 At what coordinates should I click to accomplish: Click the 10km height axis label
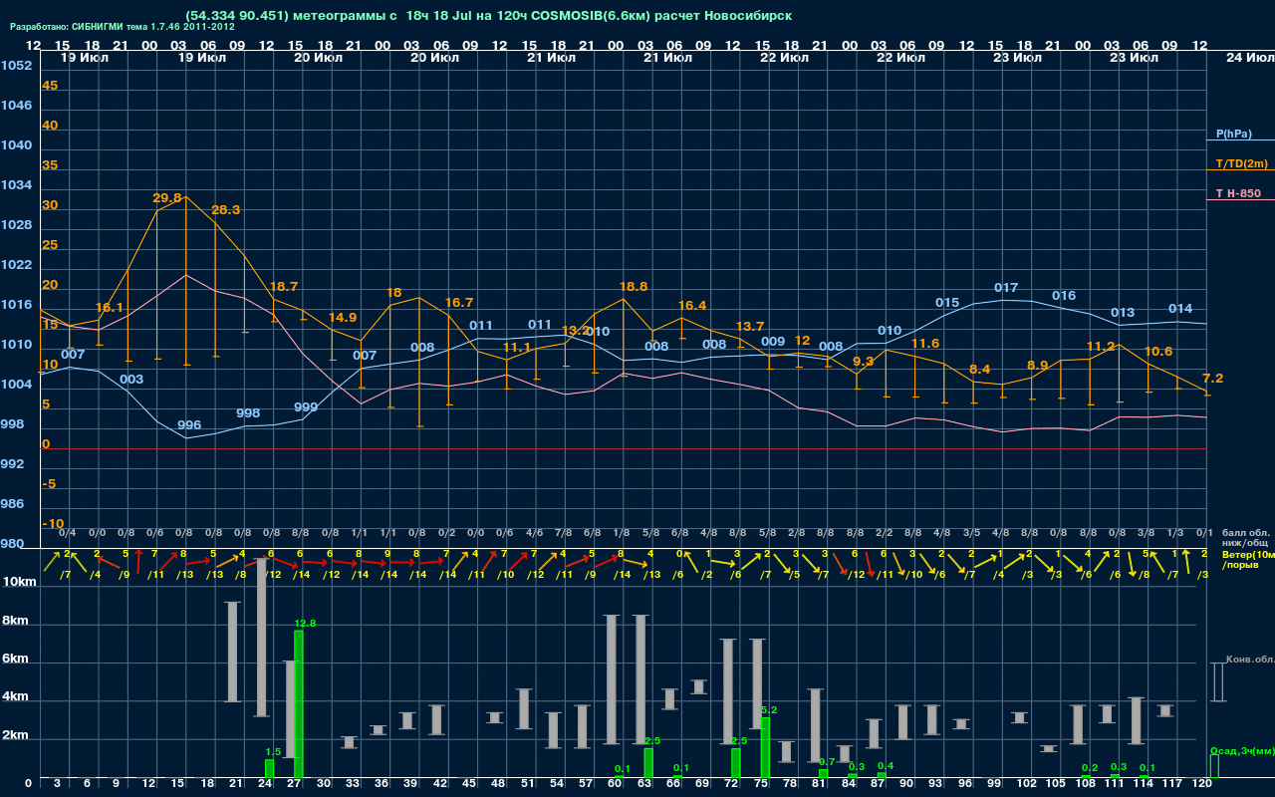pyautogui.click(x=20, y=582)
